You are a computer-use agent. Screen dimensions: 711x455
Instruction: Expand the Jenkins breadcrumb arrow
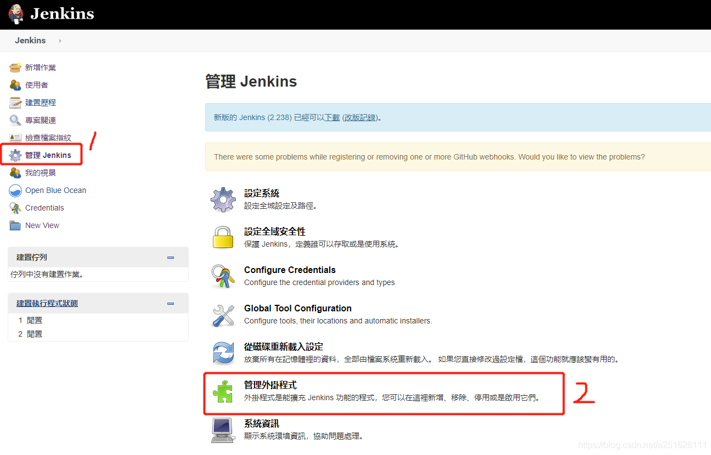(60, 41)
